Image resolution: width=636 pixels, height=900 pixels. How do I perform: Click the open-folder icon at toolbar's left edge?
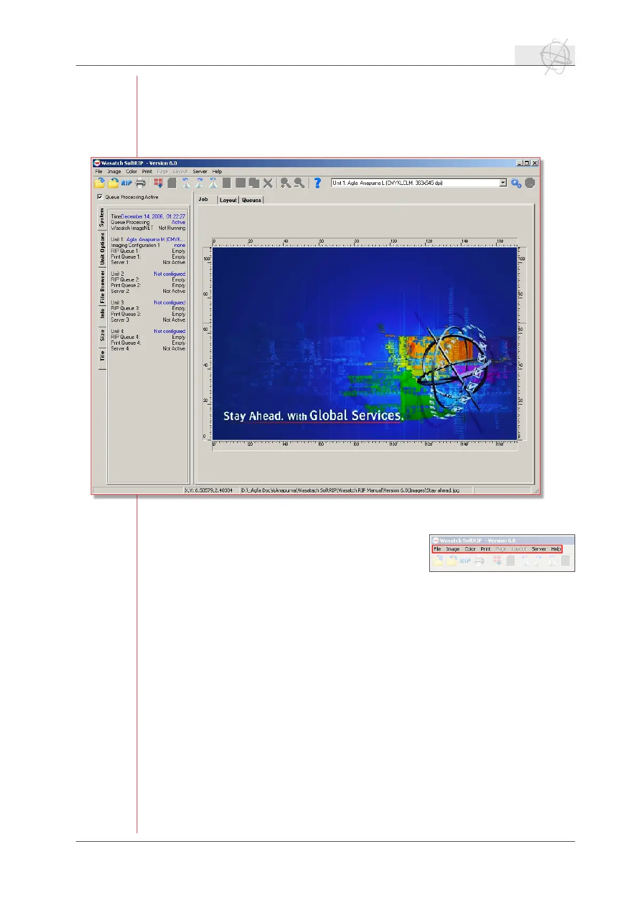coord(99,183)
